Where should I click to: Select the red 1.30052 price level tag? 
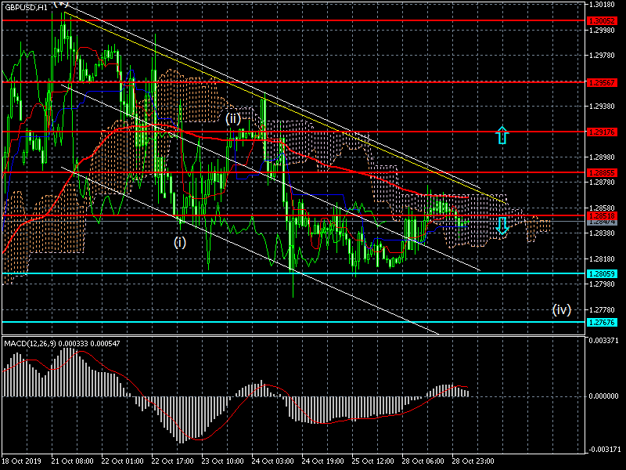click(x=602, y=20)
